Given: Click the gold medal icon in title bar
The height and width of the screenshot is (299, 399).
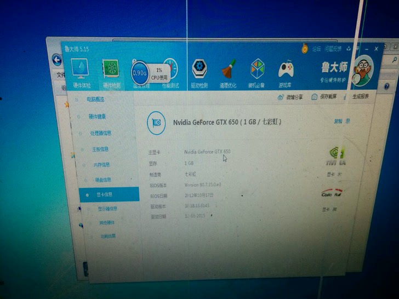Looking at the screenshot, I should (304, 48).
